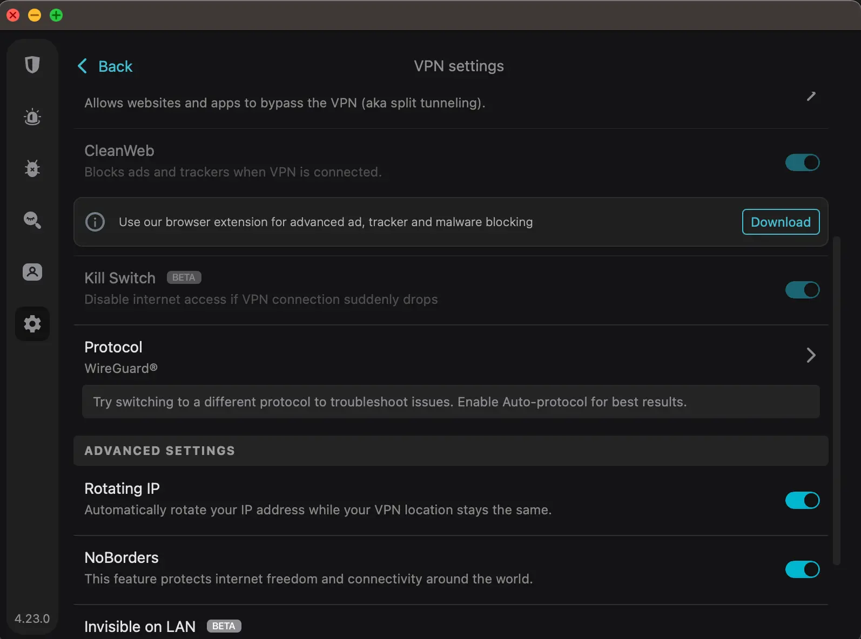The width and height of the screenshot is (861, 639).
Task: Click the browser extension banner text
Action: pos(326,222)
